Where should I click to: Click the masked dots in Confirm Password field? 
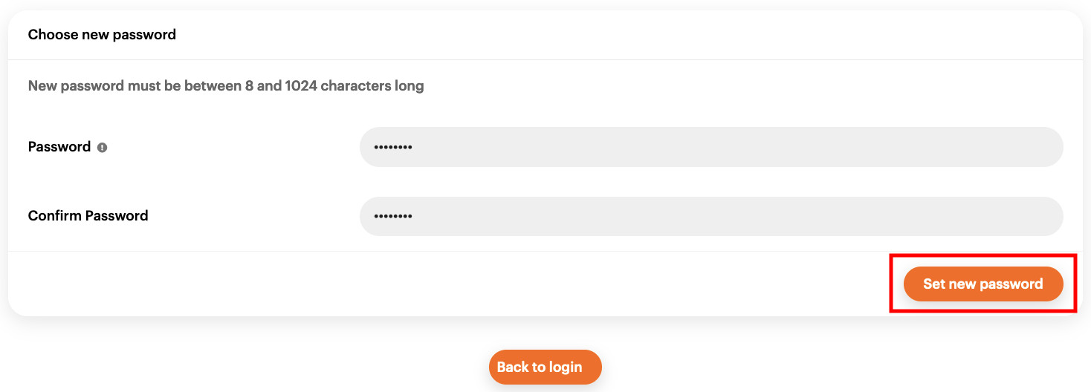click(x=393, y=216)
